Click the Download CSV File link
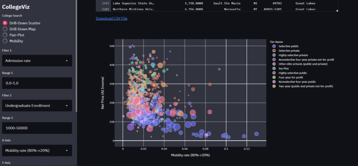This screenshot has width=358, height=166. pos(111,19)
